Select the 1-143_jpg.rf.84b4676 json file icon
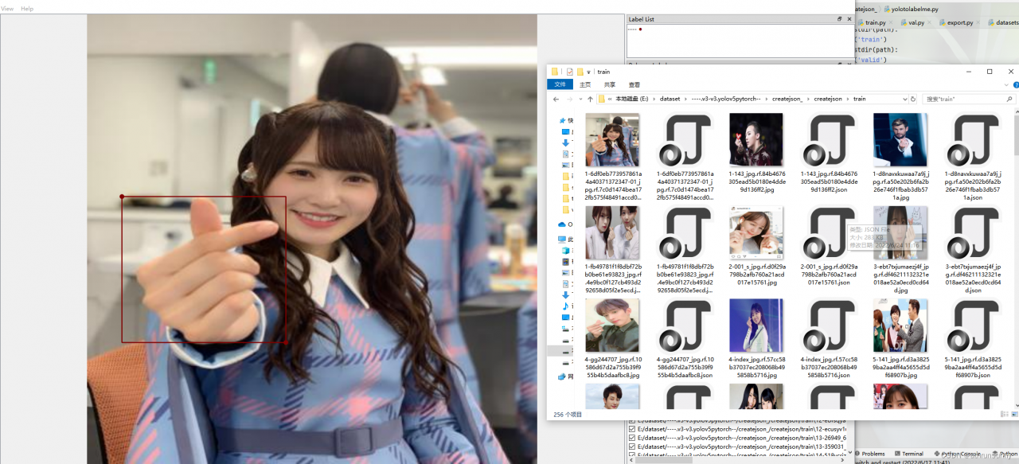The width and height of the screenshot is (1019, 464). 828,139
